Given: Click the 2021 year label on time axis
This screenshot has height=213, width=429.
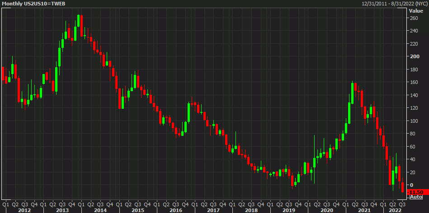Looking at the screenshot, I should click(365, 210).
